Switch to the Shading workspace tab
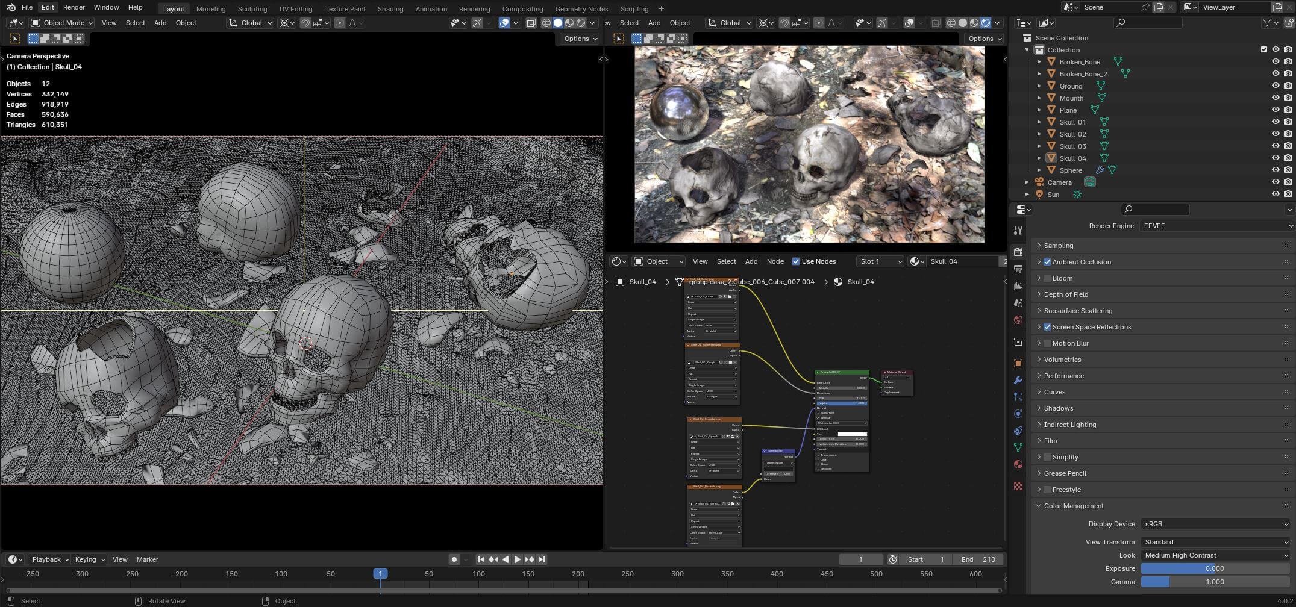The width and height of the screenshot is (1296, 607). tap(390, 9)
